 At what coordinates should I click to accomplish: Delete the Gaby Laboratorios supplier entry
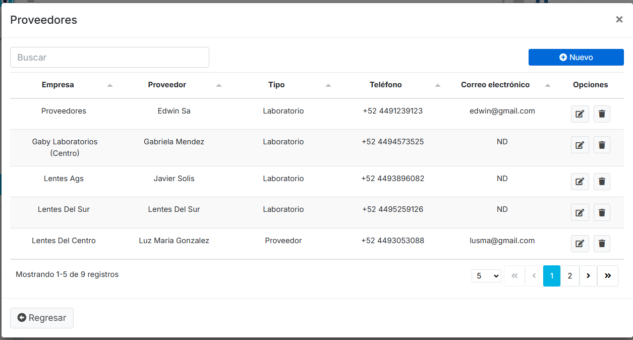(x=602, y=145)
